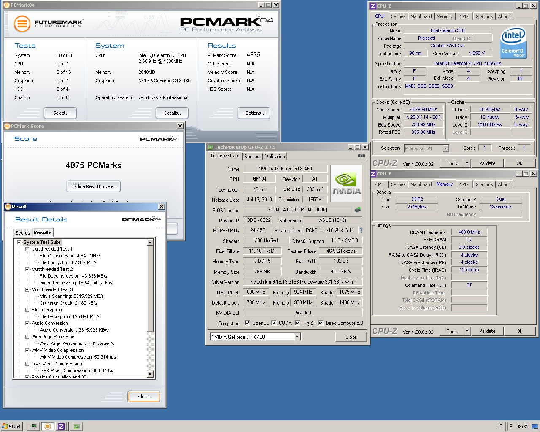Click the DRAM Frequency value field
540x432 pixels.
pyautogui.click(x=469, y=232)
